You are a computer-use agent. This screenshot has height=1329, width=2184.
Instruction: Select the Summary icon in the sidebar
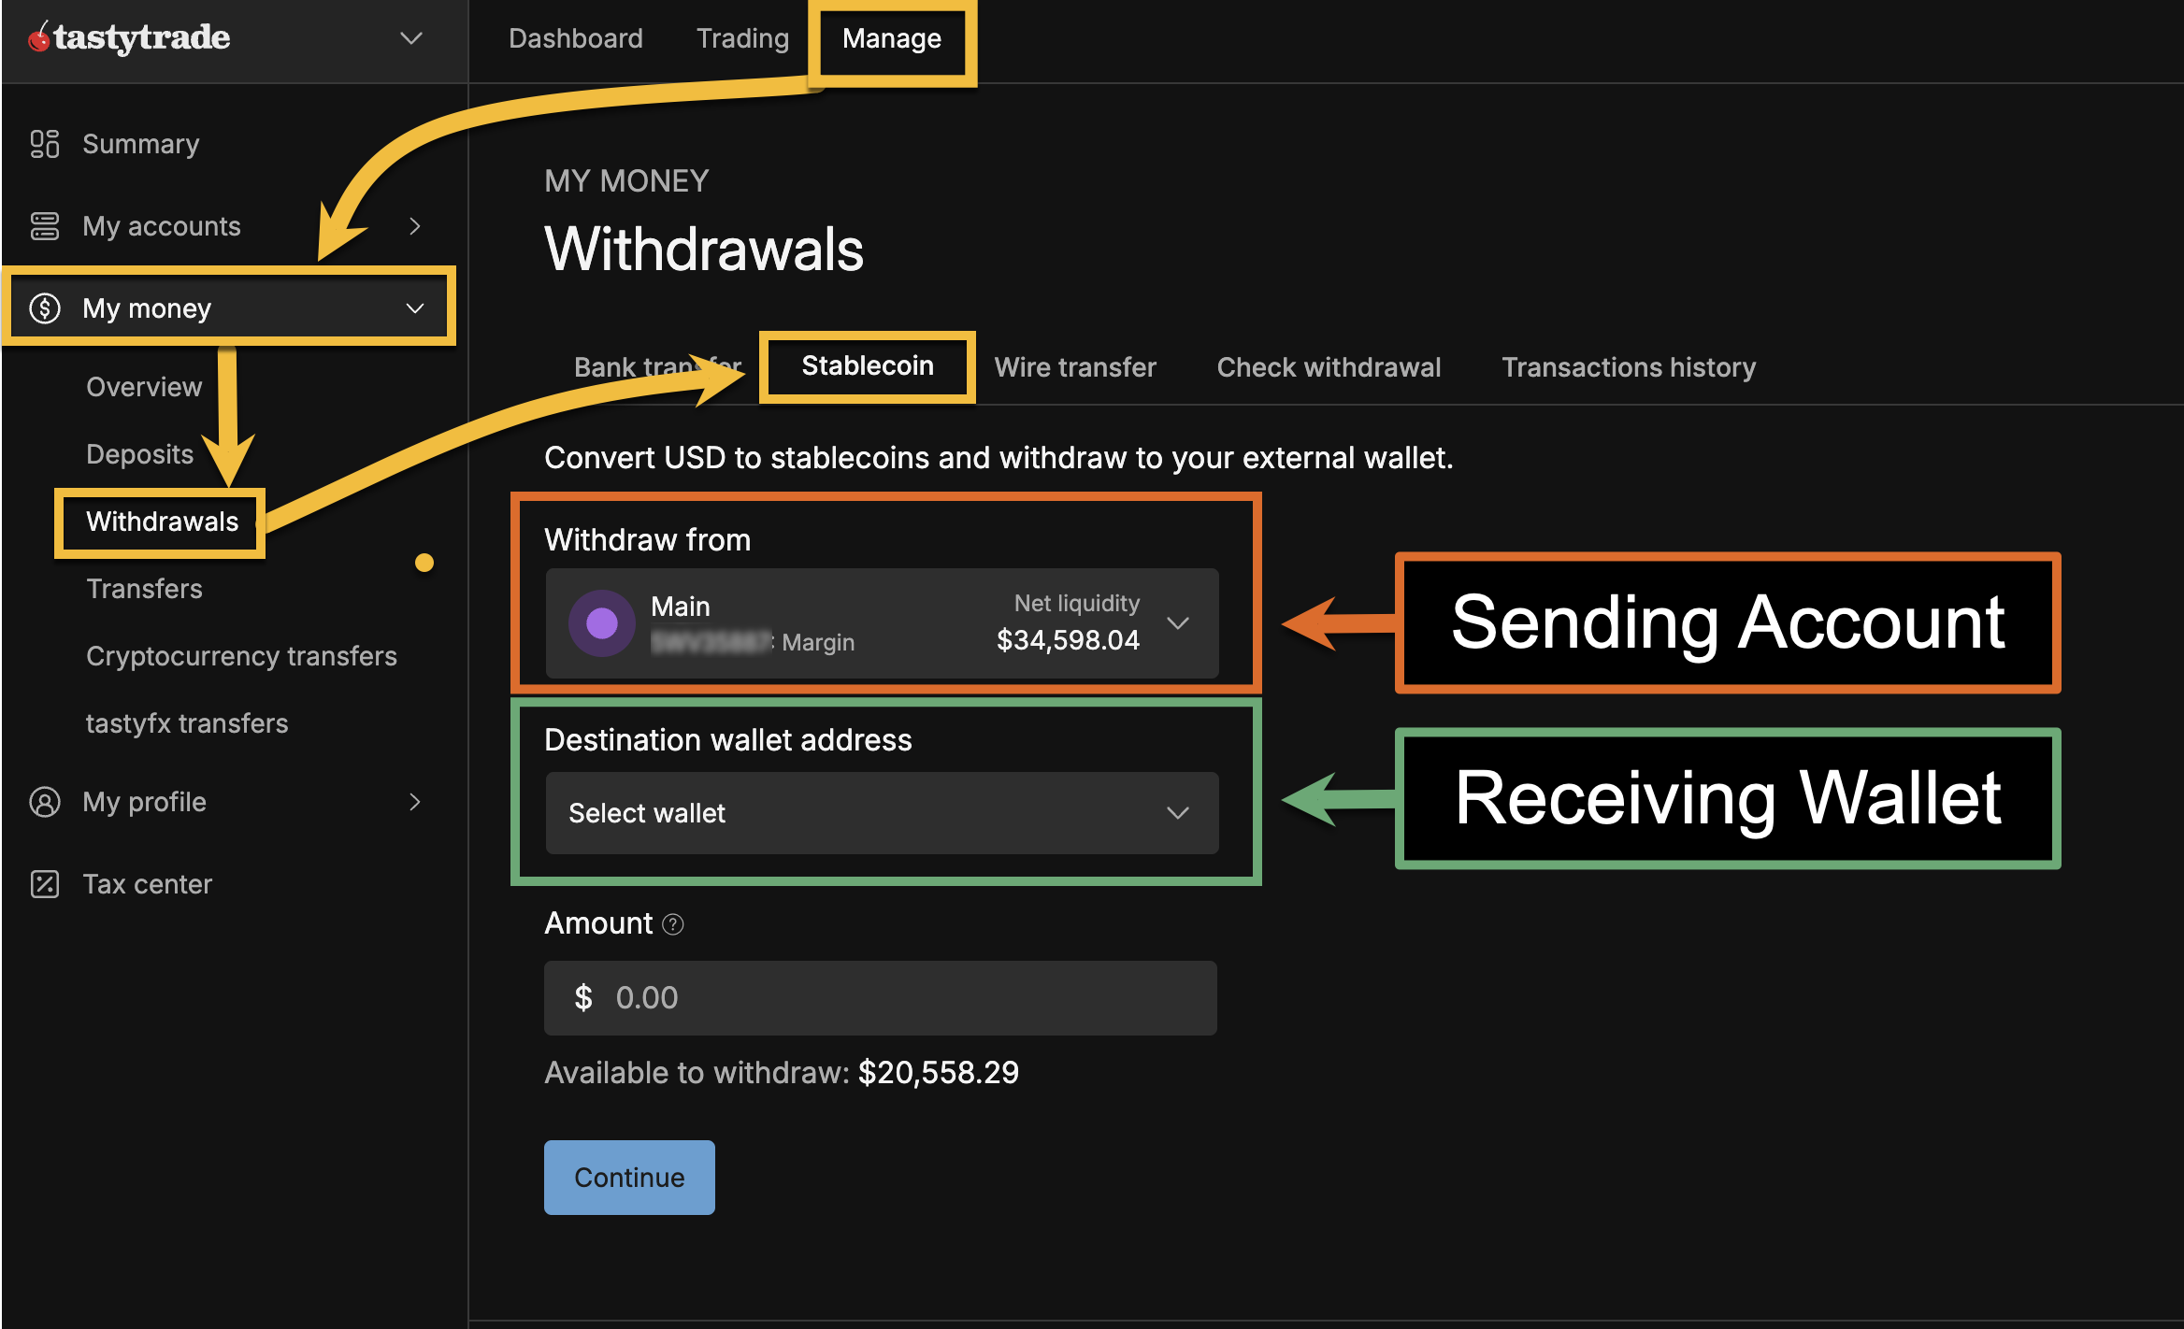(x=43, y=143)
